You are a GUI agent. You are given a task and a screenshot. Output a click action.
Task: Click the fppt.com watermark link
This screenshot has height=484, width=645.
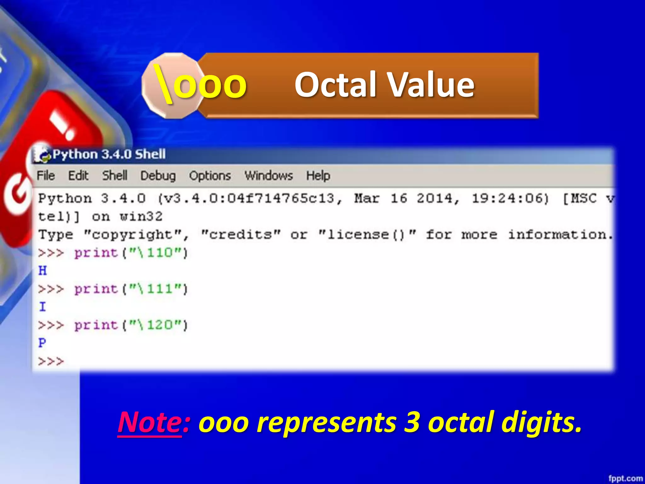coord(625,478)
